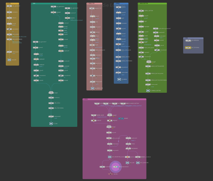Collapse the GLASS network box
This screenshot has height=181, width=213.
point(7,3)
